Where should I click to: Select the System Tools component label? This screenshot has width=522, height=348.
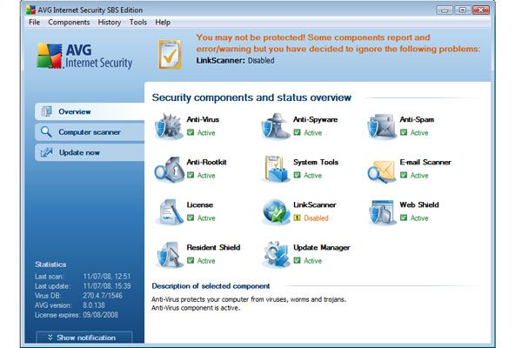(316, 162)
